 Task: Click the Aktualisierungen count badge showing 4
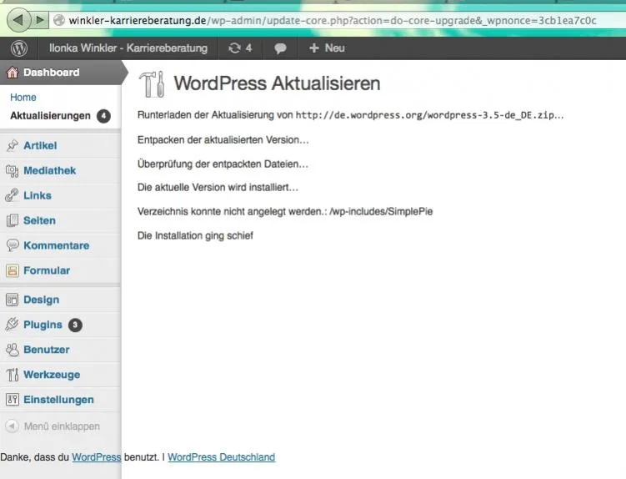tap(103, 116)
